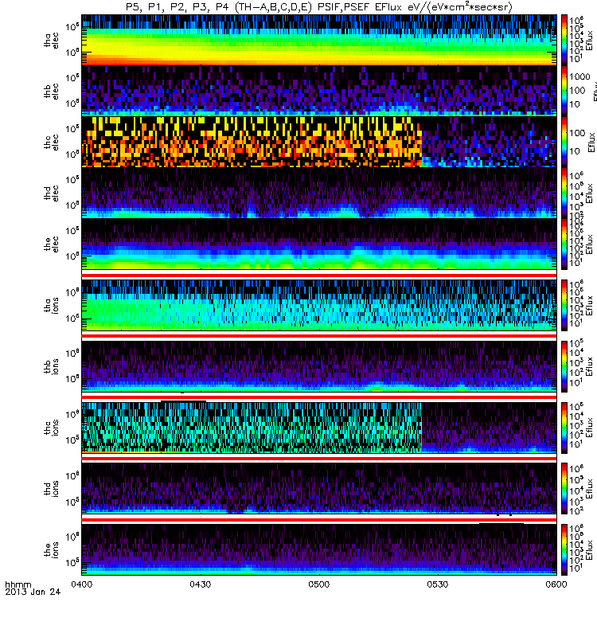Pick the color bar beside thb elec panel

pos(564,91)
